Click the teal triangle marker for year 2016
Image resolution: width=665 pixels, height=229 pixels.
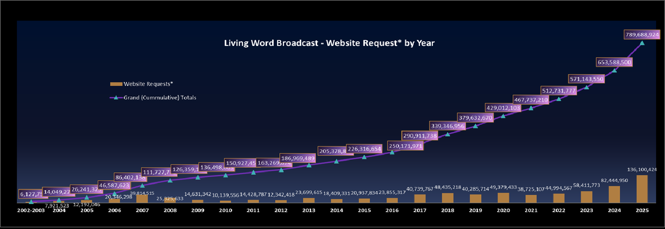click(x=392, y=152)
